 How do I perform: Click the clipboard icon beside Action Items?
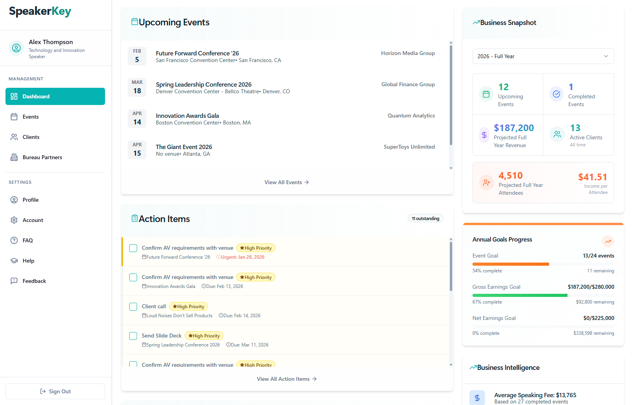click(x=135, y=218)
